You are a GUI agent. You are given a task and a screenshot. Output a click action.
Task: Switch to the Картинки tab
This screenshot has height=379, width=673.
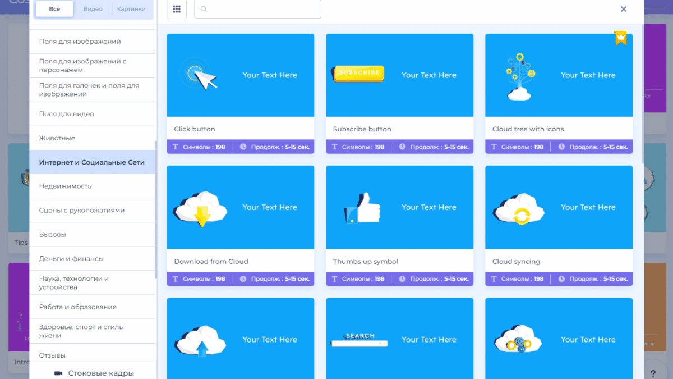[131, 9]
